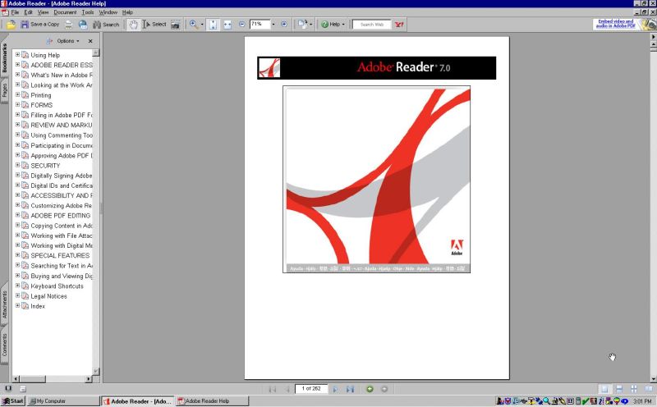
Task: Open the Embed video and audio link
Action: click(615, 24)
